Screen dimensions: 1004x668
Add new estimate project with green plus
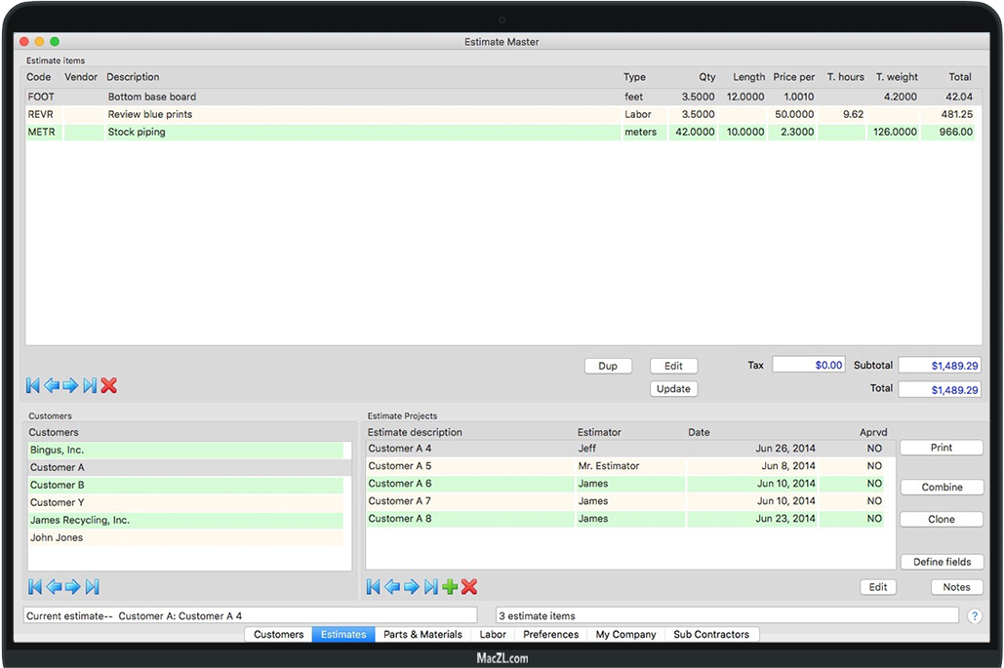450,587
